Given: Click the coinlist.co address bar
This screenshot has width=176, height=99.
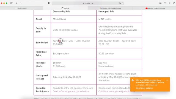Looking at the screenshot, I should pos(88,3).
